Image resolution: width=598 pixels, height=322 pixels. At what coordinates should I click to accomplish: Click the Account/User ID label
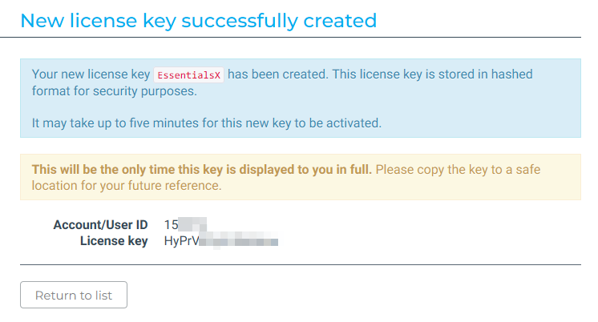click(100, 225)
